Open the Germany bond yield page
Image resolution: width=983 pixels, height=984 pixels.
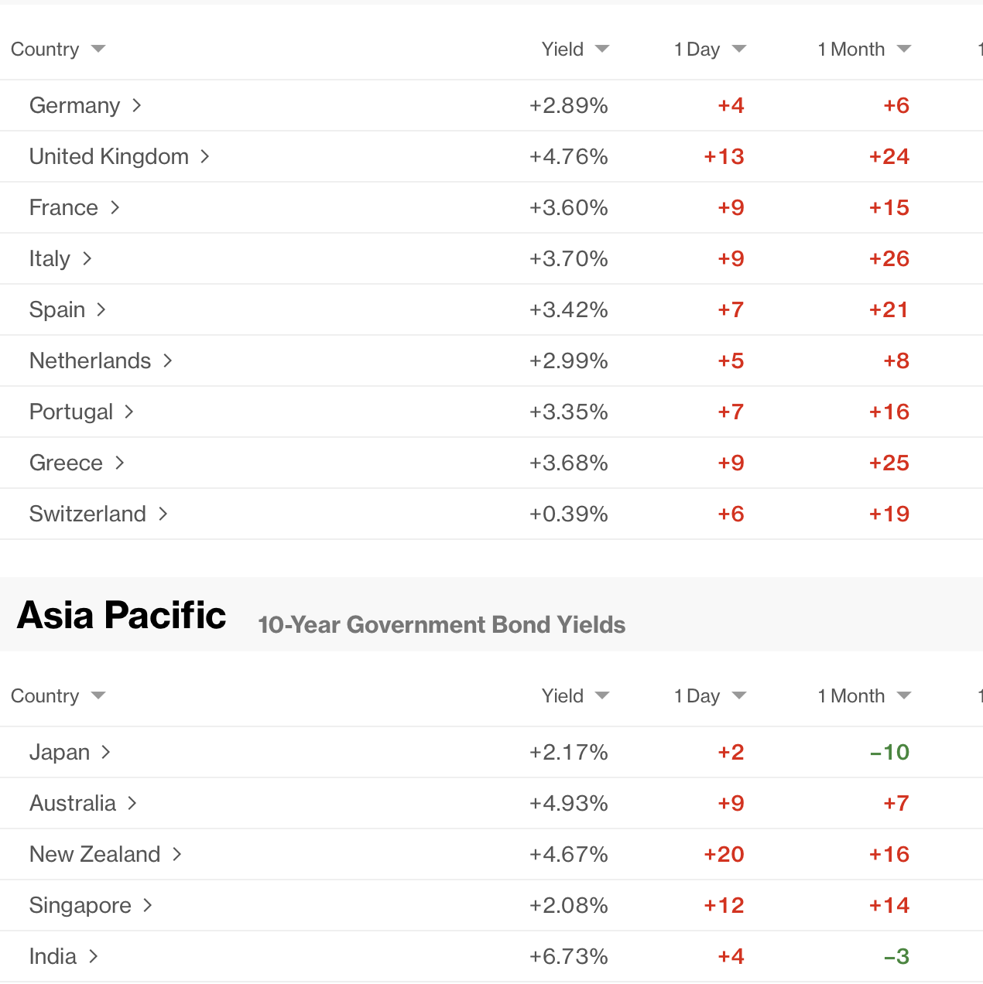point(75,105)
